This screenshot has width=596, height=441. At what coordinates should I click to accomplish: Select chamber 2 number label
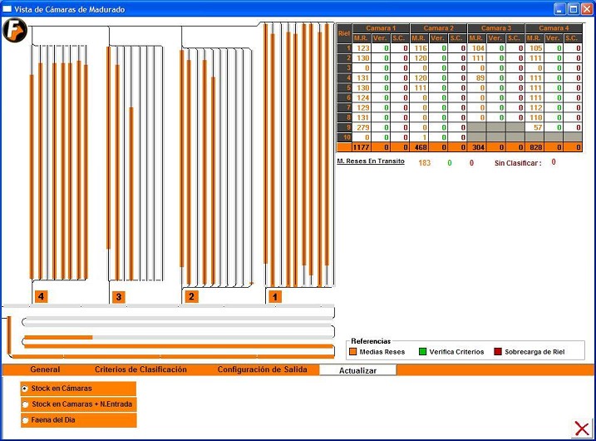tap(191, 296)
